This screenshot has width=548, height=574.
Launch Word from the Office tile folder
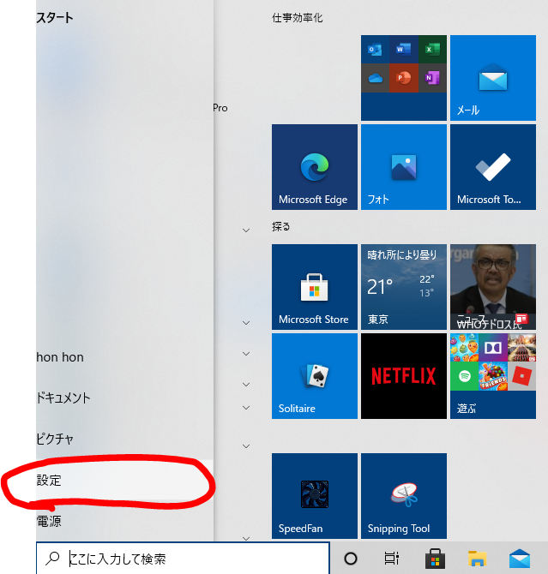404,49
